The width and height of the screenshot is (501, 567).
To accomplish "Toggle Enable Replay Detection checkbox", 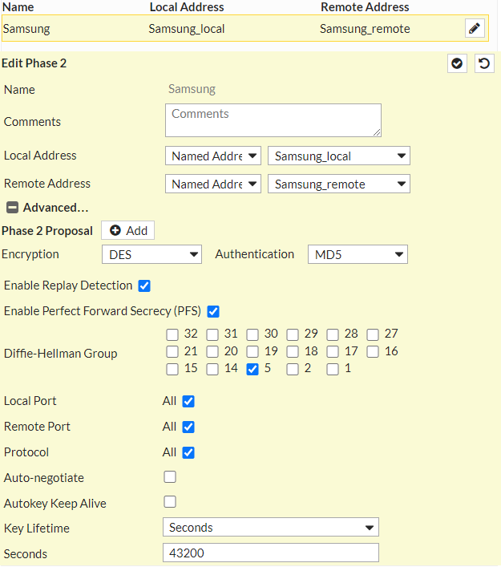I will (144, 286).
